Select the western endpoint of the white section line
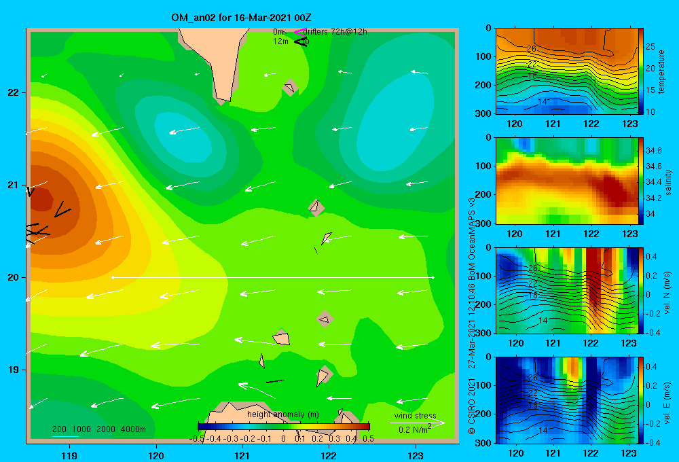Viewport: 679px width, 462px height. click(x=113, y=277)
